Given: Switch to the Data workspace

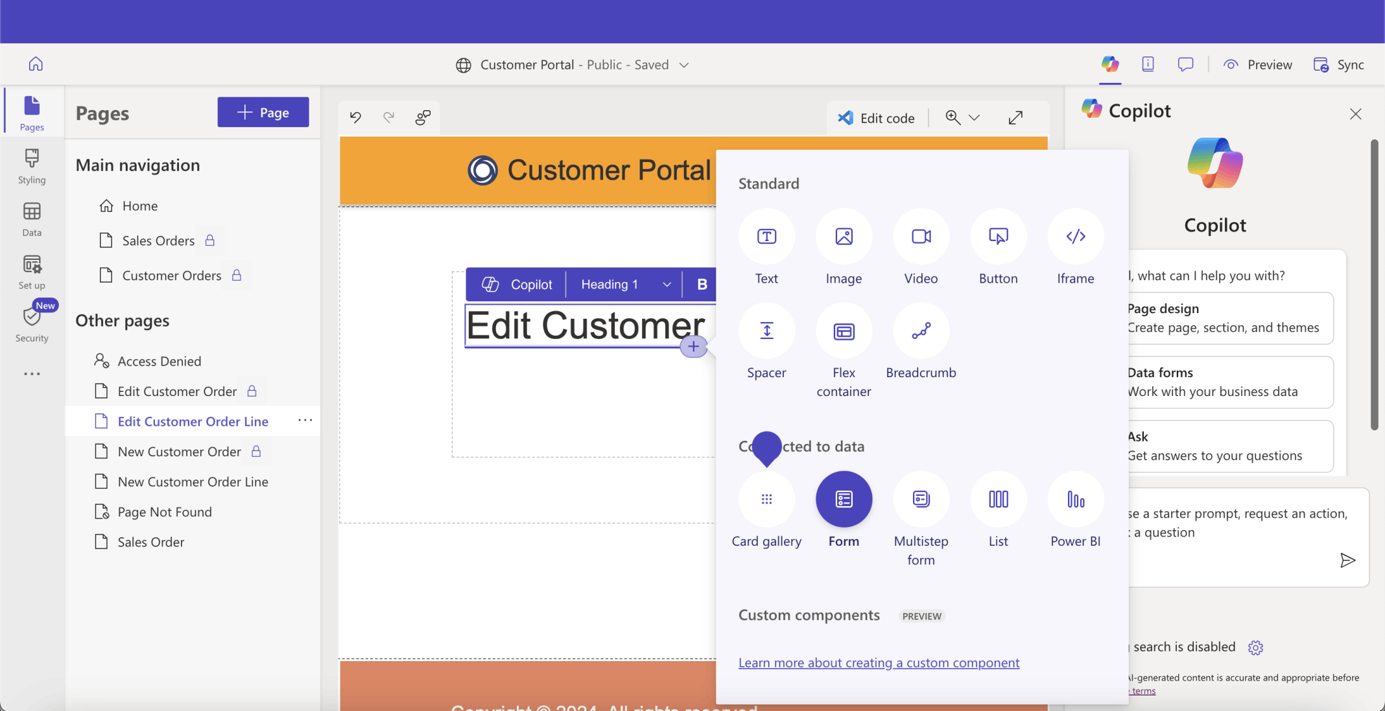Looking at the screenshot, I should click(x=32, y=219).
